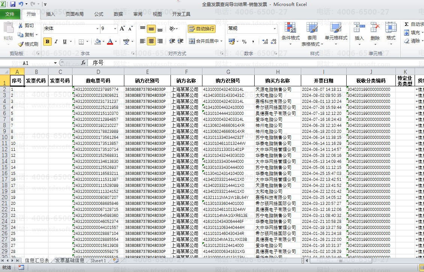Apply comma style number format
424x272 pixels.
253,42
